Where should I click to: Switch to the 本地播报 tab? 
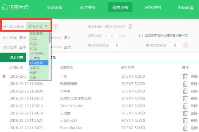point(87,7)
